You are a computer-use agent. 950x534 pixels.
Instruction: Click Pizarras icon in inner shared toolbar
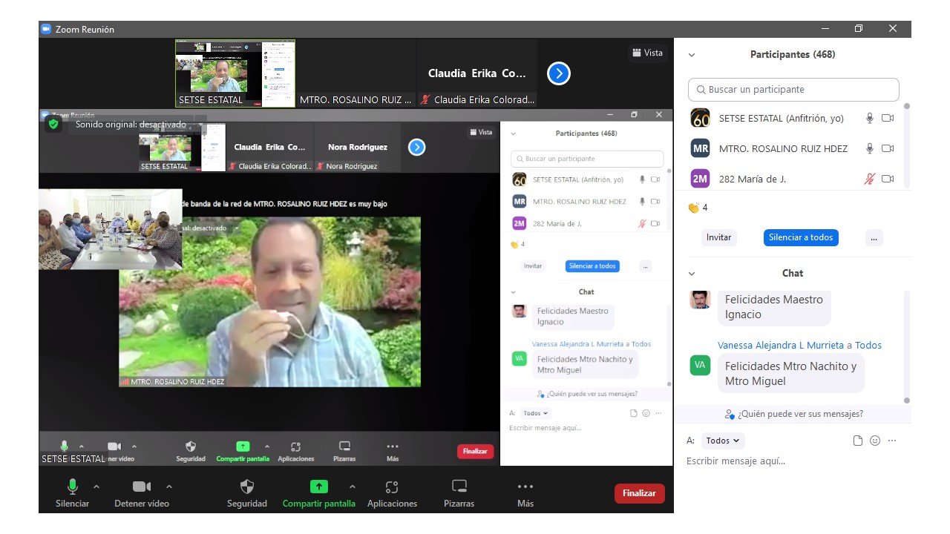[344, 446]
